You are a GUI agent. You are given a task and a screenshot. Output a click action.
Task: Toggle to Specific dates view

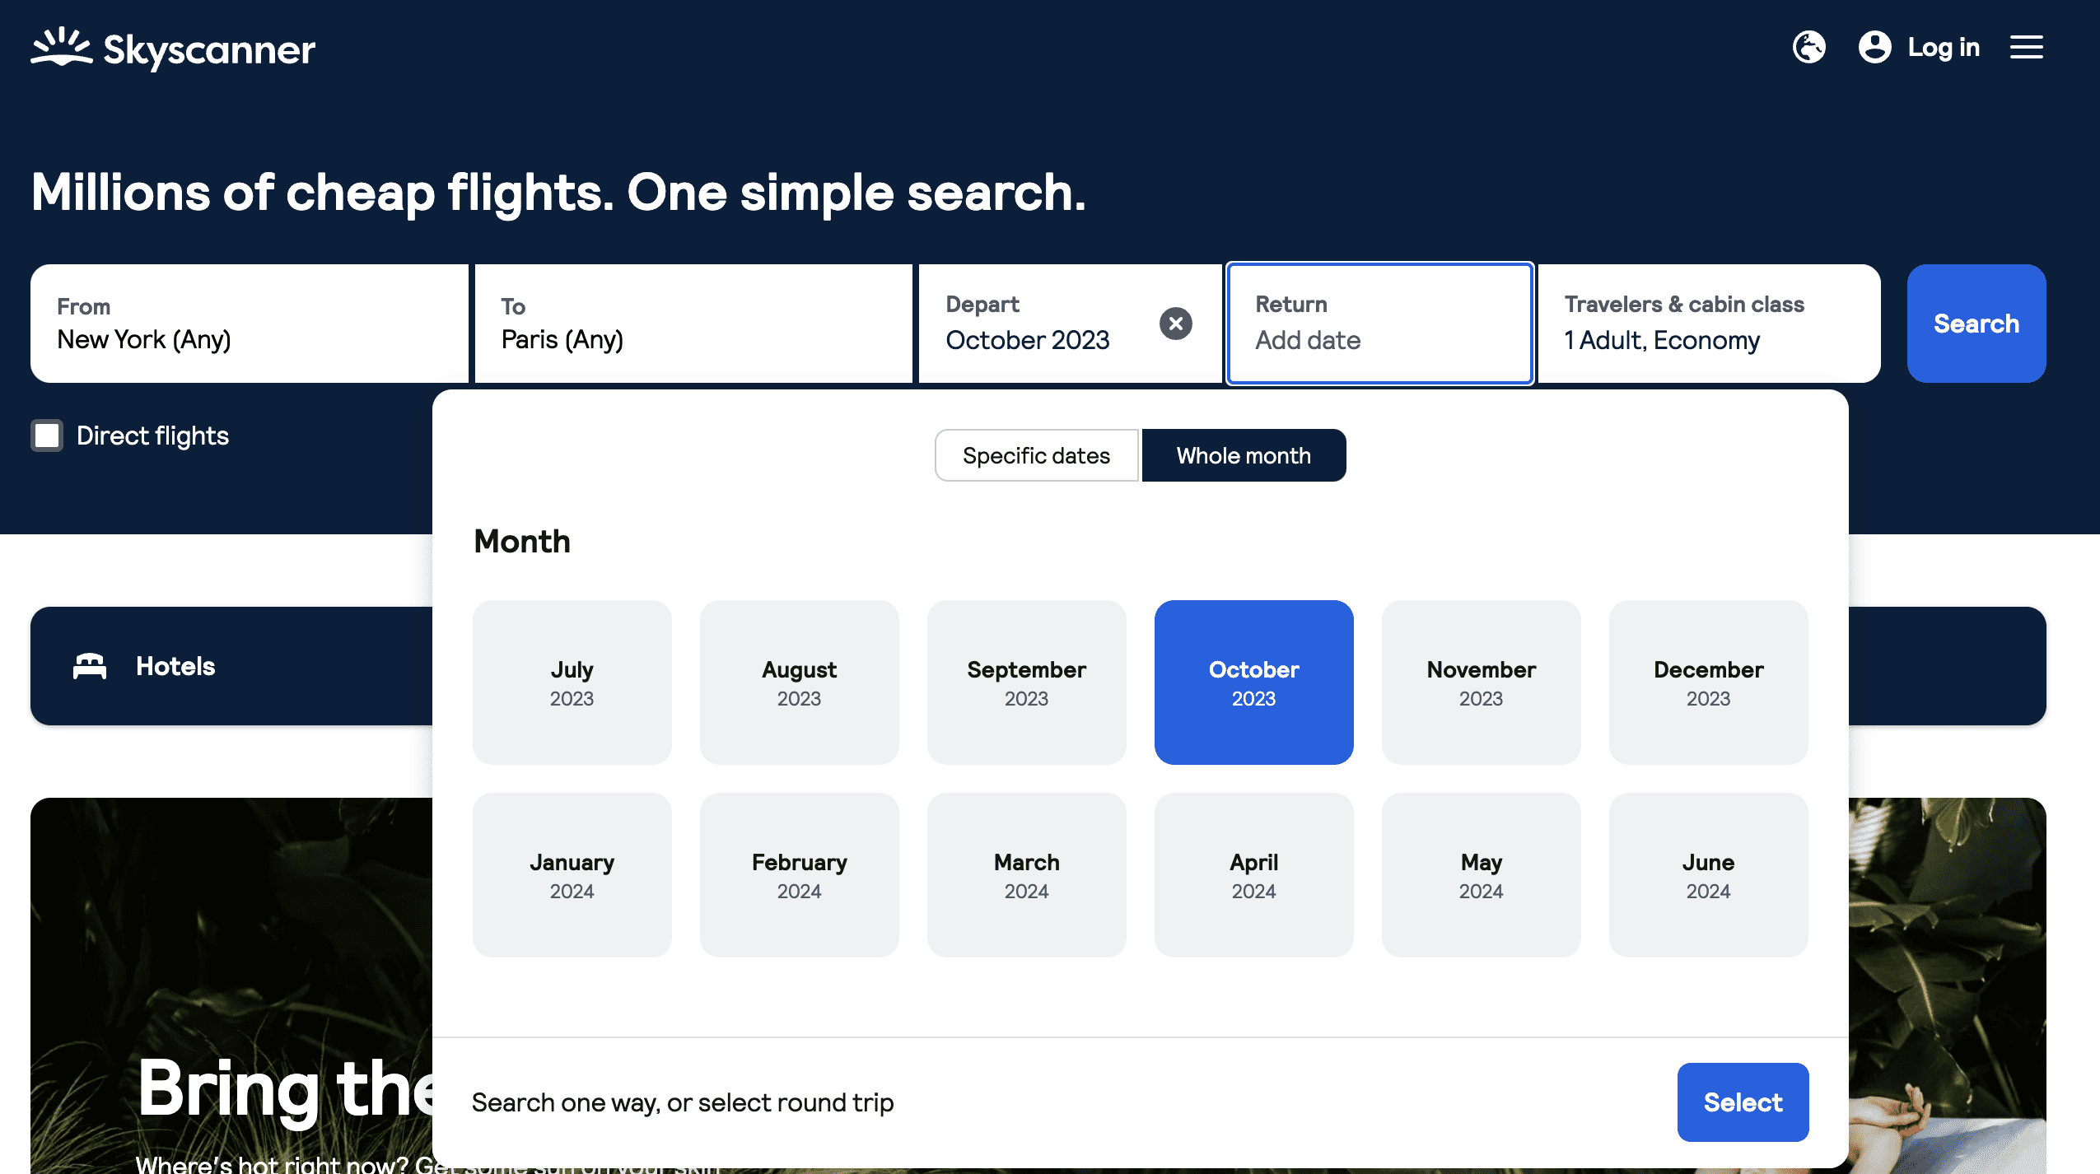(x=1037, y=454)
